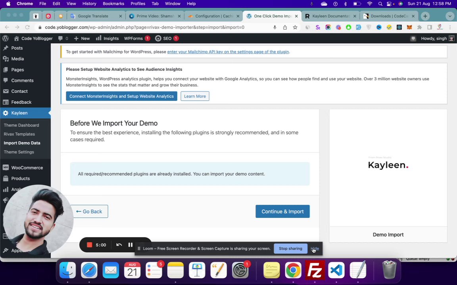
Task: Click the address bar URL
Action: coord(144,27)
